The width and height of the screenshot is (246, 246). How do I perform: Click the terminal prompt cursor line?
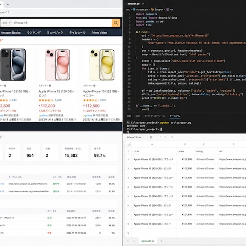coord(145,129)
